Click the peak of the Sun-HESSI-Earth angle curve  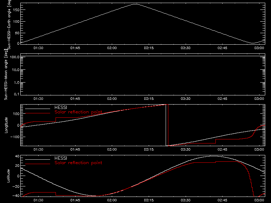pos(135,4)
